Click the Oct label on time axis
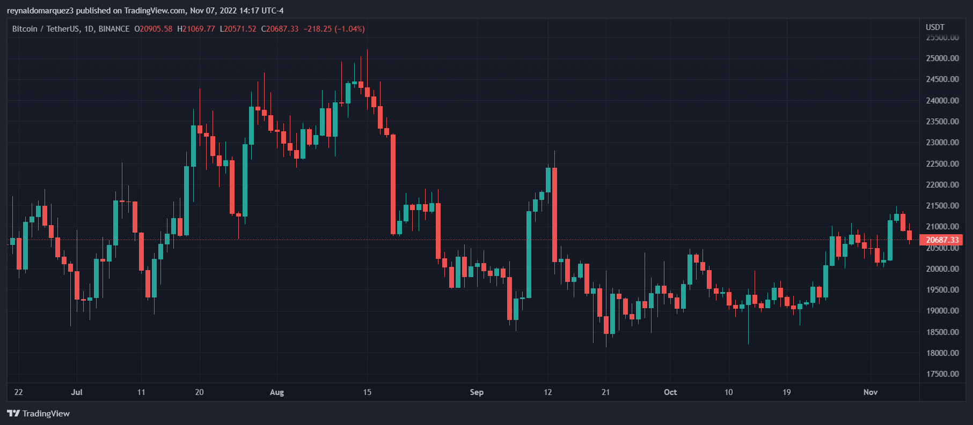 (x=670, y=392)
